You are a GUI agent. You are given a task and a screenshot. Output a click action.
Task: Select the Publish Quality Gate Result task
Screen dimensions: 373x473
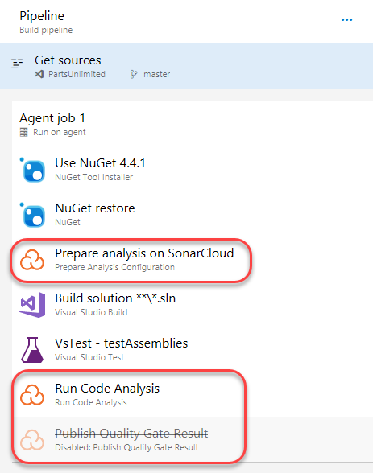(x=193, y=440)
